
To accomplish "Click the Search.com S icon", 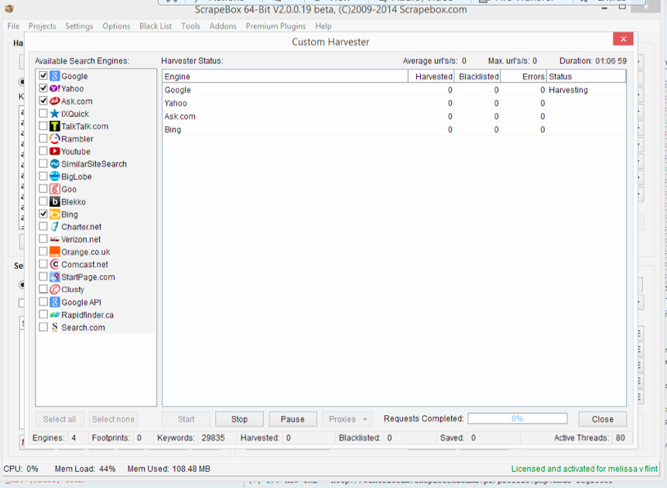I will [54, 327].
